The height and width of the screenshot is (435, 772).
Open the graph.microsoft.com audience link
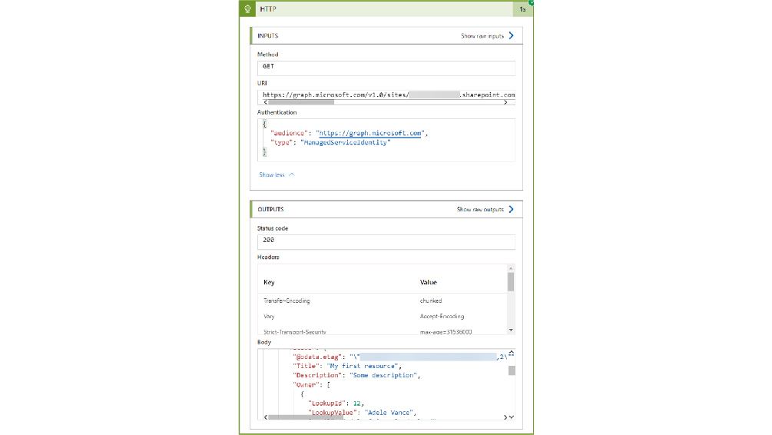(371, 133)
